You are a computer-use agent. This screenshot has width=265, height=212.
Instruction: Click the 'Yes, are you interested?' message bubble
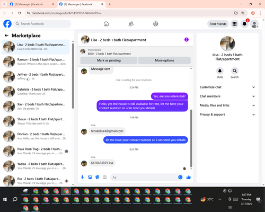[170, 96]
